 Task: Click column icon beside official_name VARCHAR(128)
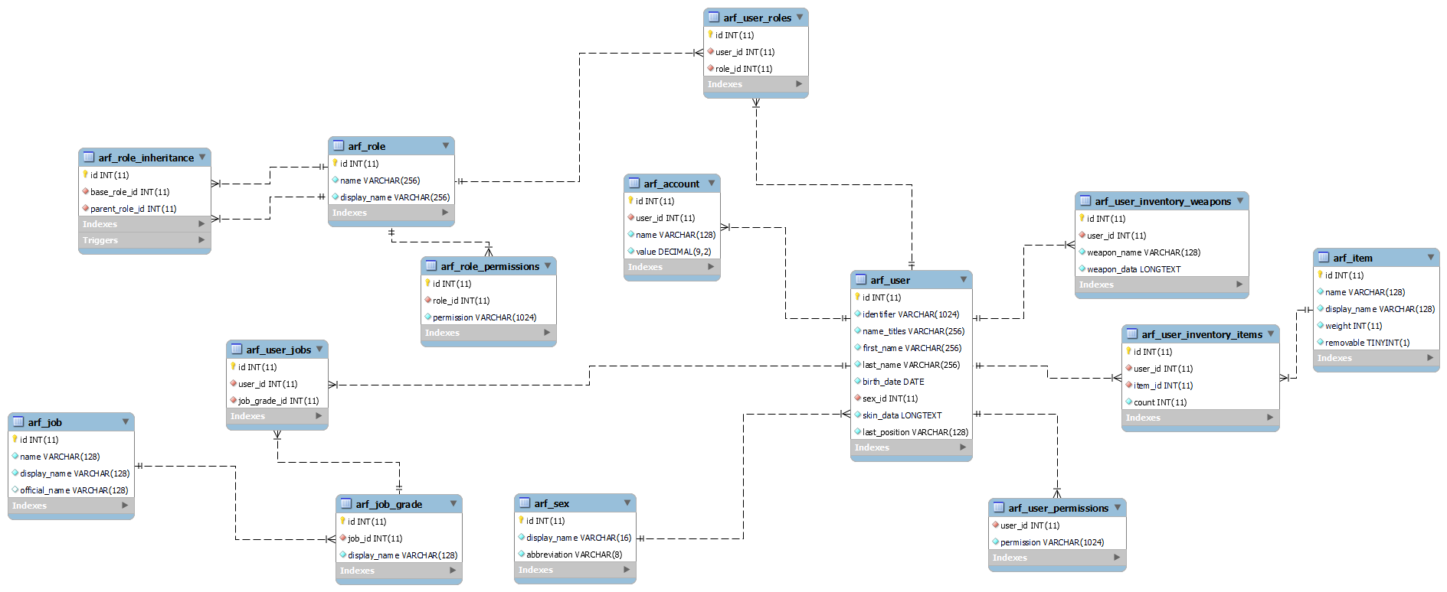(15, 490)
